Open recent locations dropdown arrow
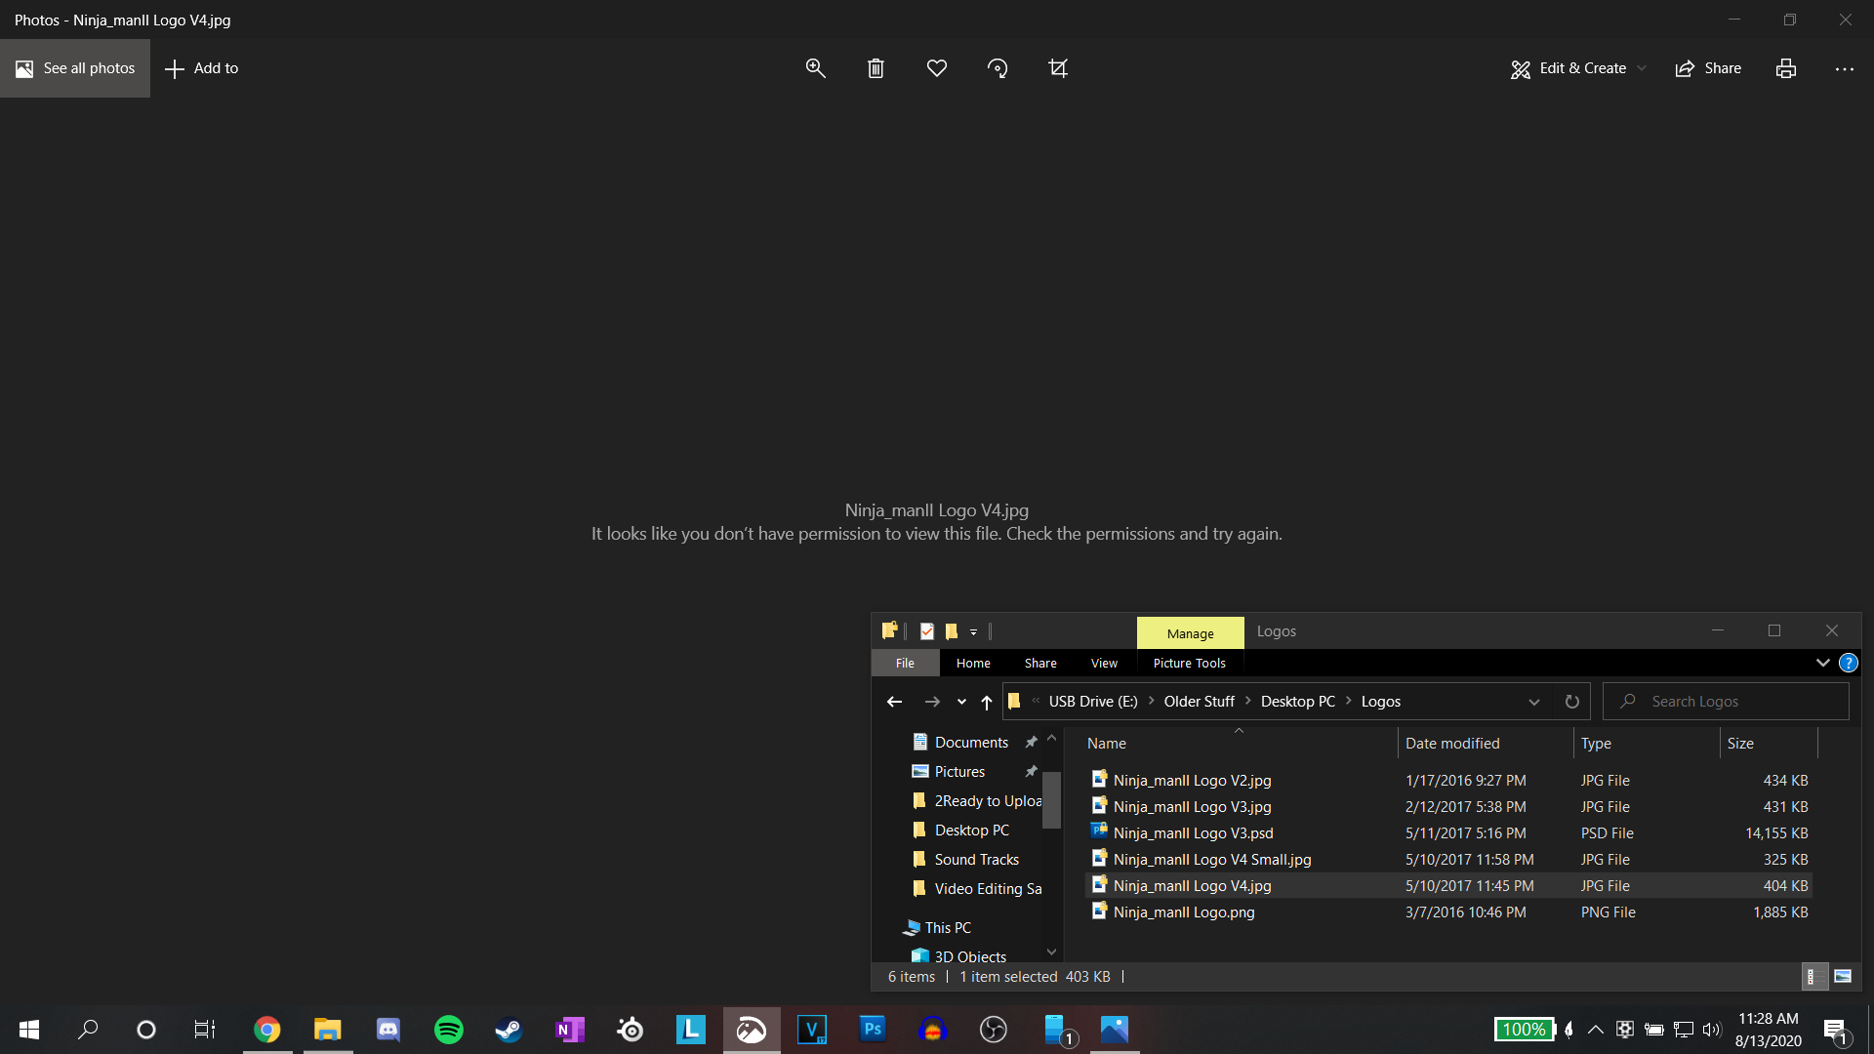The image size is (1874, 1054). coord(961,702)
